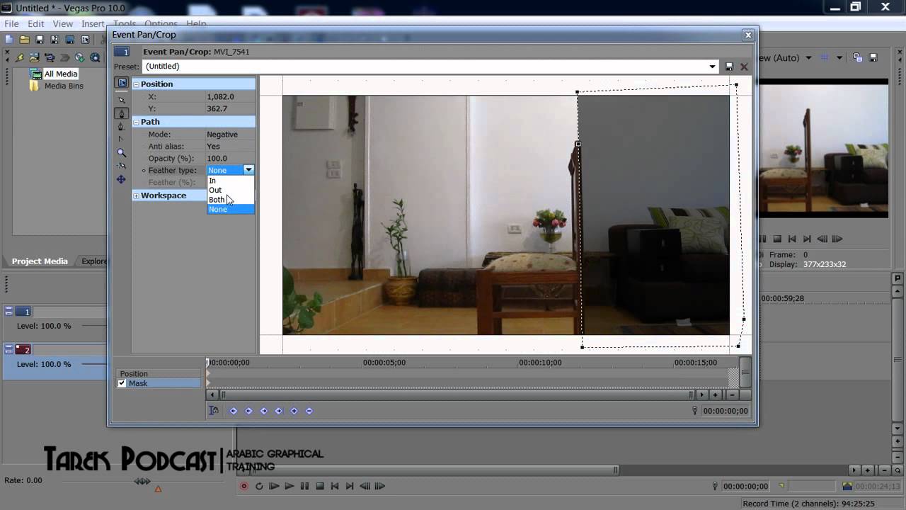The width and height of the screenshot is (906, 510).
Task: Click Play From Start in main transport
Action: point(274,486)
